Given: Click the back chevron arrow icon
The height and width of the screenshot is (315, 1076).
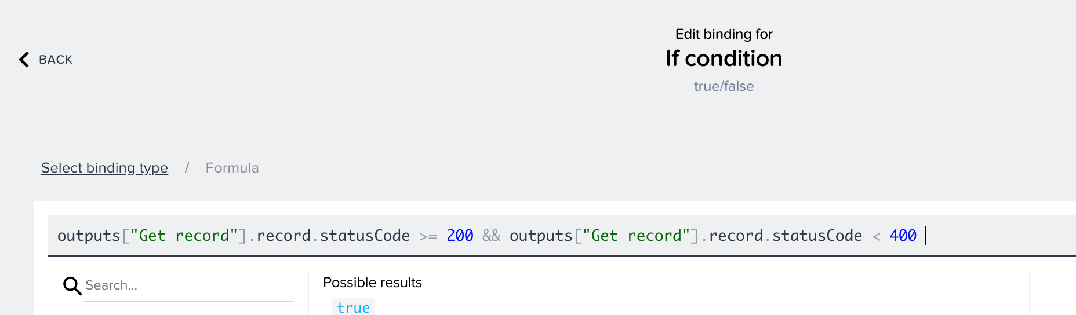Looking at the screenshot, I should 24,60.
